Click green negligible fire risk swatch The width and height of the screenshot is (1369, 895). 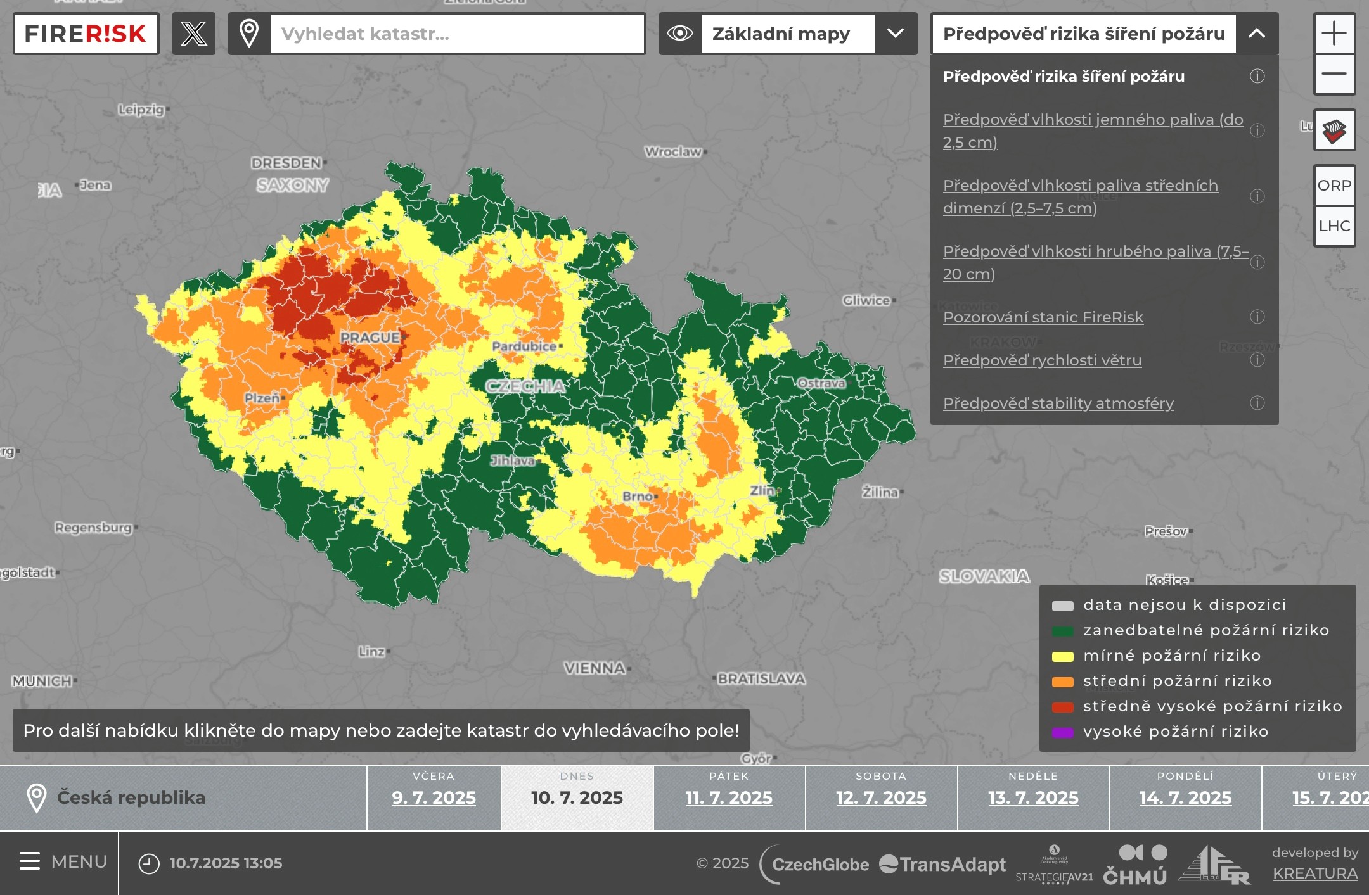pos(1063,631)
